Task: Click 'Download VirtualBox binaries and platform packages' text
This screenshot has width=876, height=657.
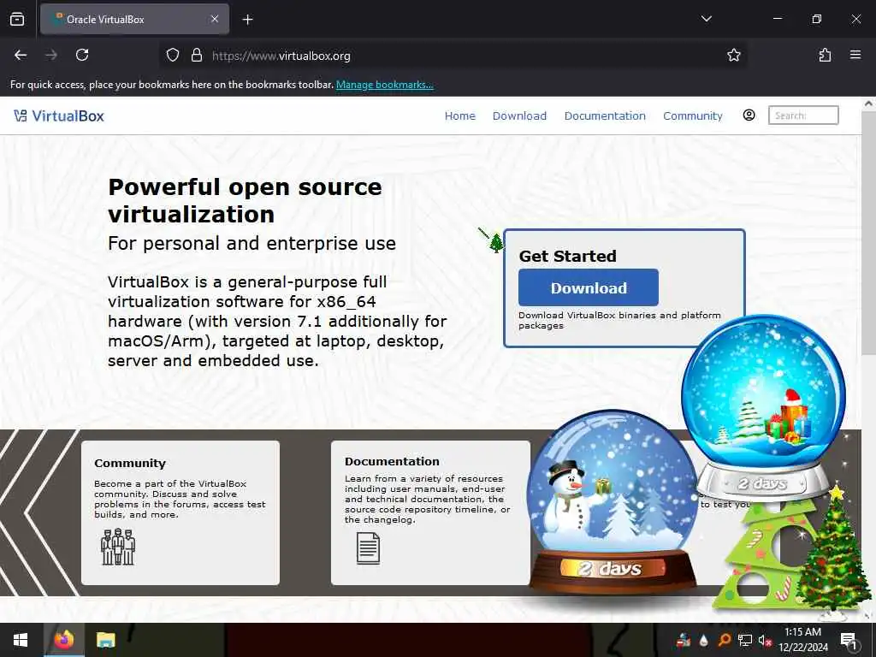Action: click(619, 320)
